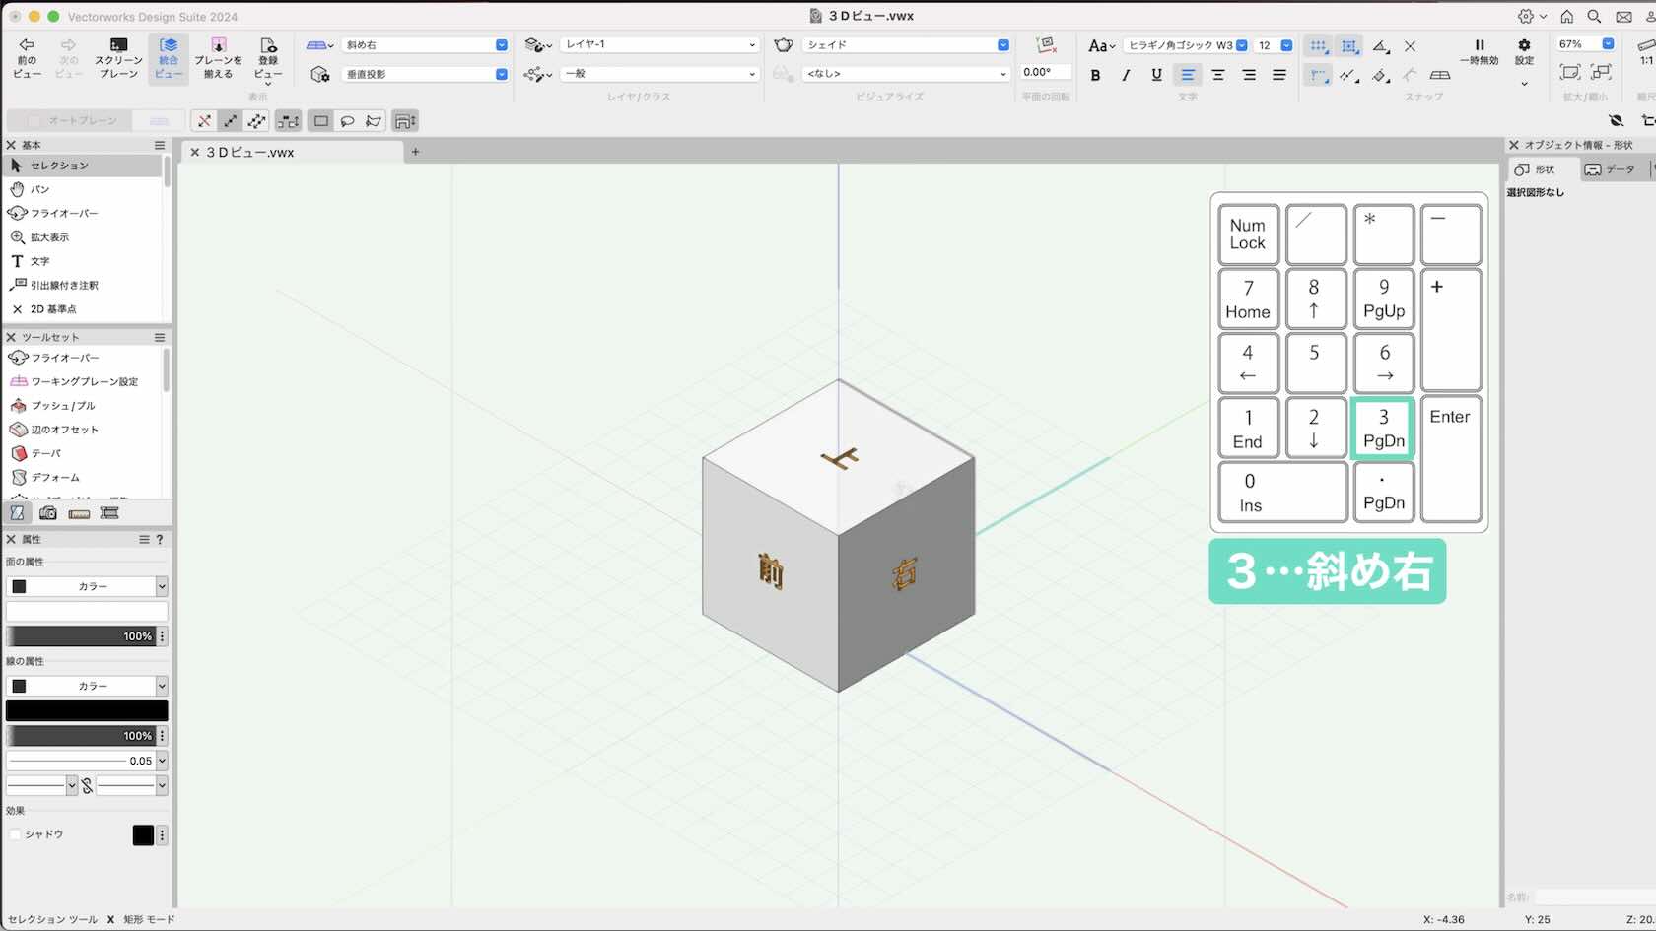Select the Zoom tool (拡大表示)
Viewport: 1656px width, 931px height.
click(x=84, y=237)
